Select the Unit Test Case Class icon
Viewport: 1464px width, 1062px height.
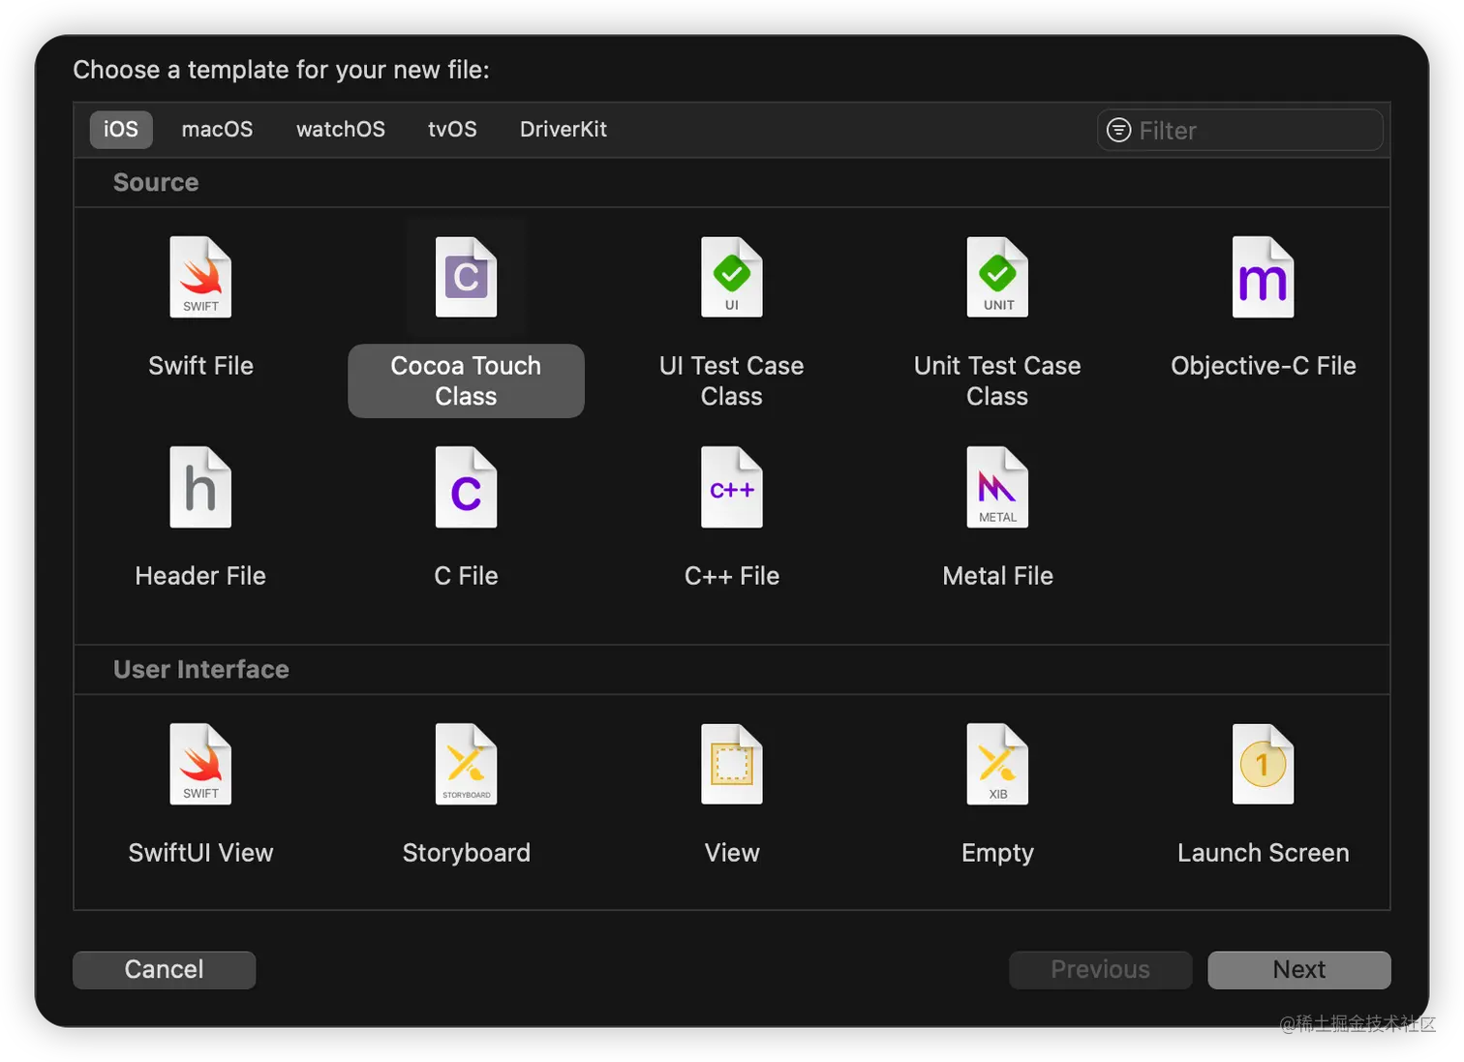(x=997, y=278)
